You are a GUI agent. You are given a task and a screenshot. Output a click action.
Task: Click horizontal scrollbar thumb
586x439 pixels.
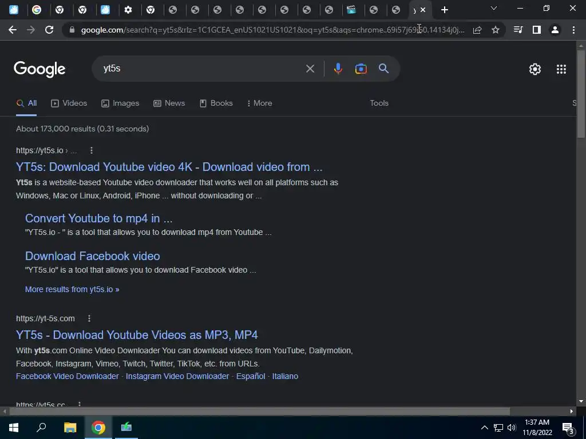pos(259,412)
